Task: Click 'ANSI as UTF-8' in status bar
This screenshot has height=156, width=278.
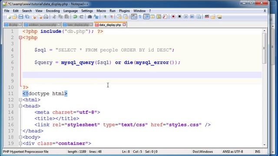Action: pos(233,152)
